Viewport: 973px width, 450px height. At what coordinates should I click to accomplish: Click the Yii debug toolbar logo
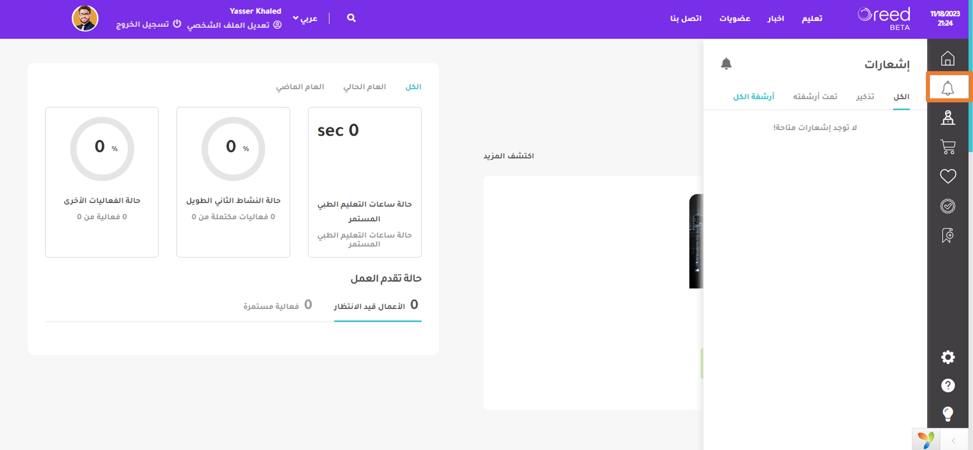(x=926, y=440)
